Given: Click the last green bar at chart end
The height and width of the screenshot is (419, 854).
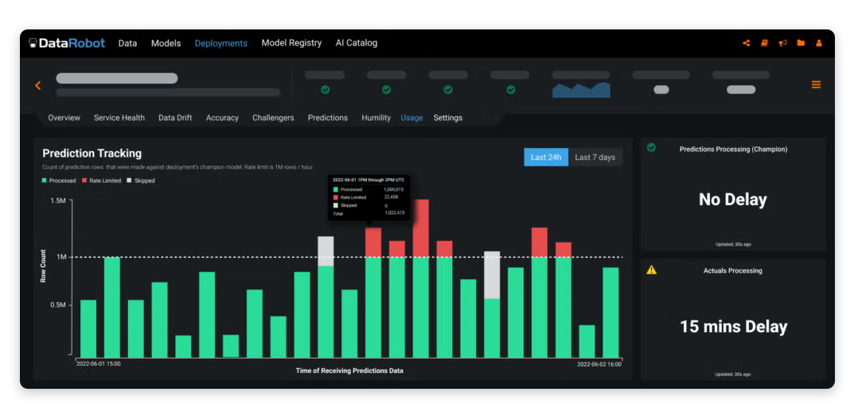Looking at the screenshot, I should [611, 312].
